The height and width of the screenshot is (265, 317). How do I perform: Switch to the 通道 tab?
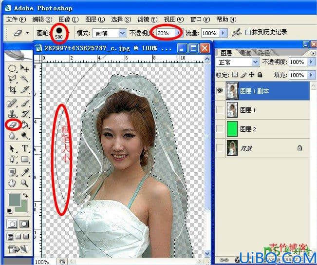point(245,53)
